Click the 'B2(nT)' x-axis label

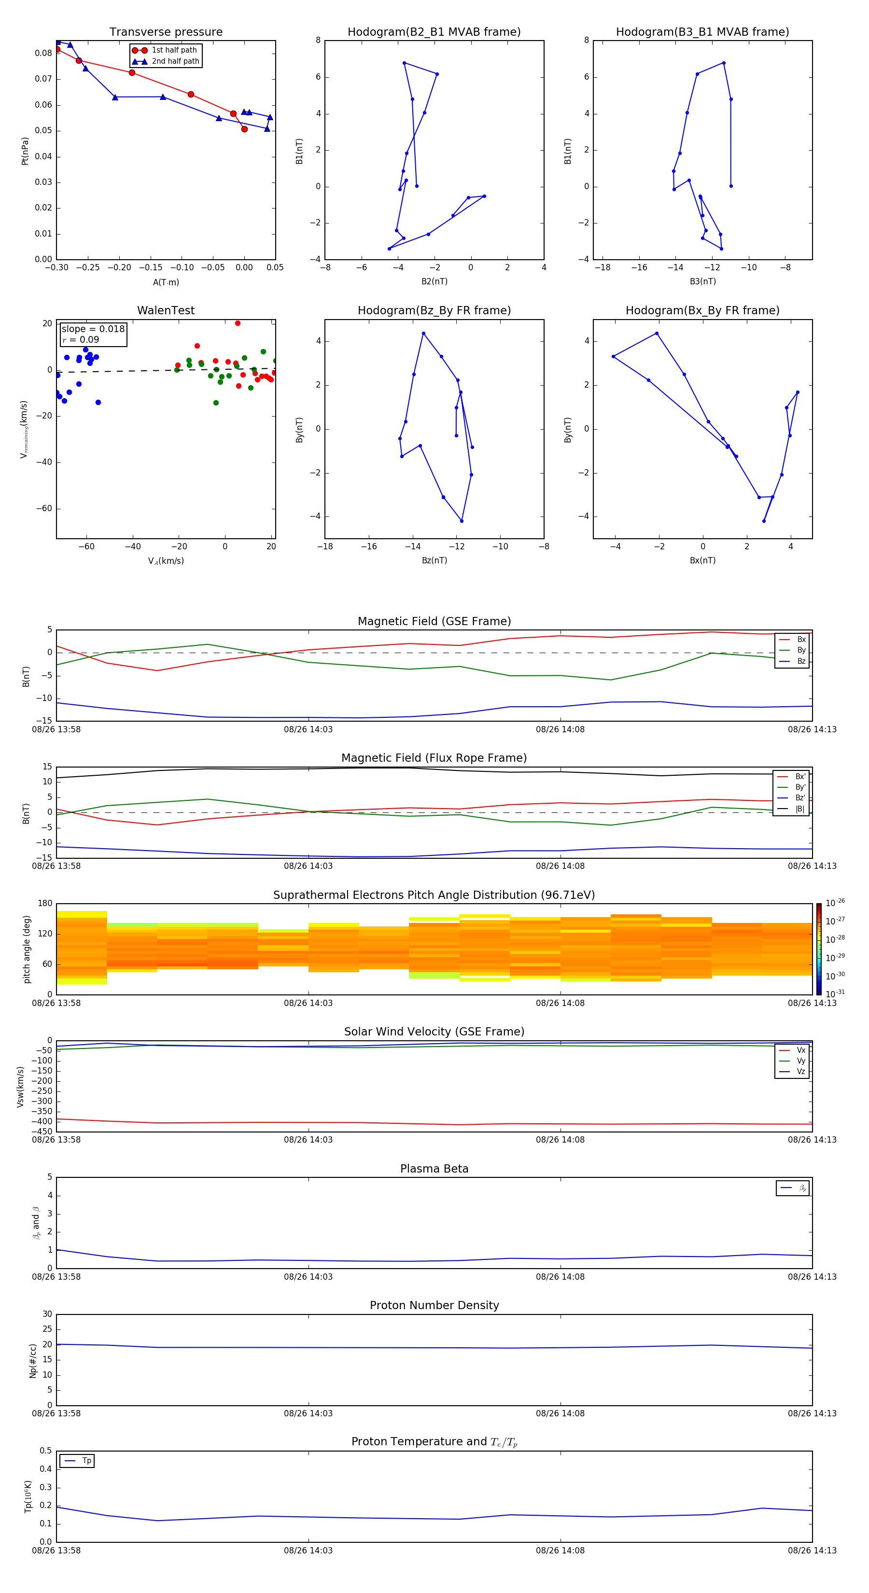[434, 281]
